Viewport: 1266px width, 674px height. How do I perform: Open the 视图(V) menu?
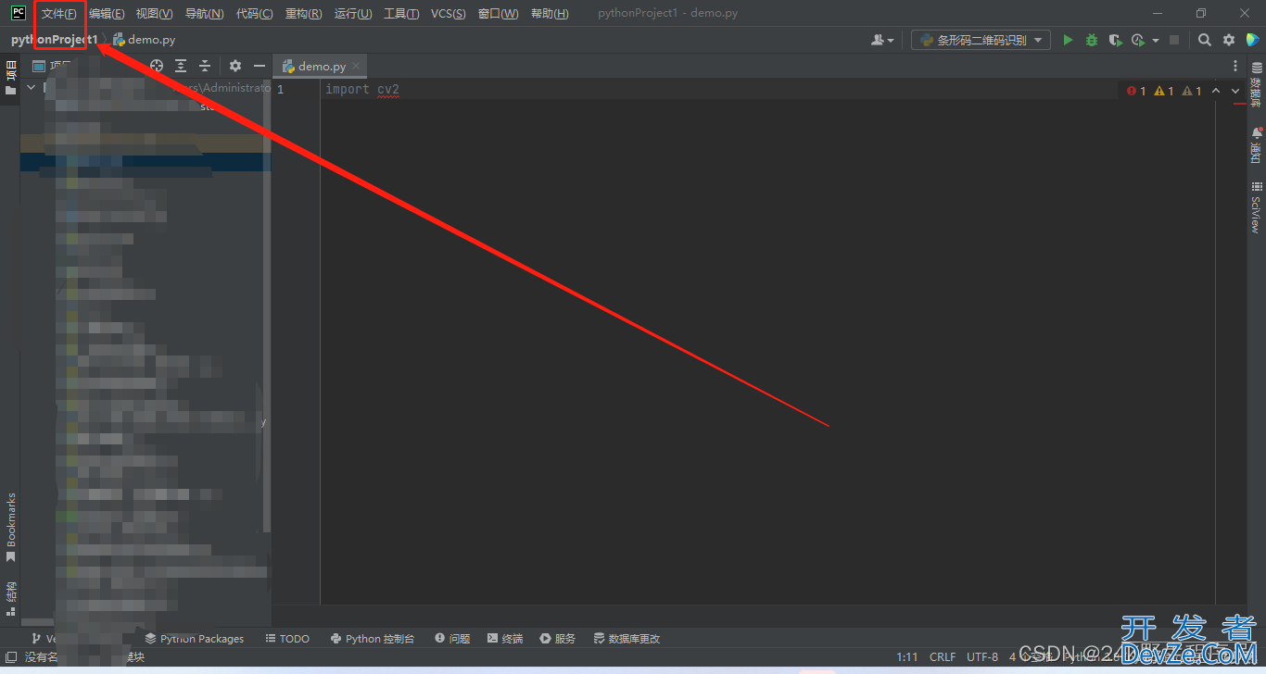(154, 14)
